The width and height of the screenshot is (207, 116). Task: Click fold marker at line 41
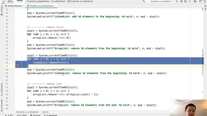[14, 9]
